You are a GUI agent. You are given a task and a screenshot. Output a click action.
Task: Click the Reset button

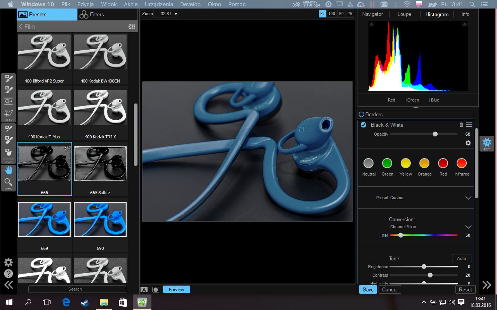click(465, 290)
